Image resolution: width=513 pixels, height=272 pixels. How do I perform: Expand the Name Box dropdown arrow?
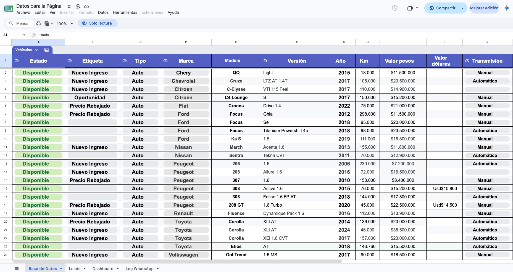(x=24, y=35)
